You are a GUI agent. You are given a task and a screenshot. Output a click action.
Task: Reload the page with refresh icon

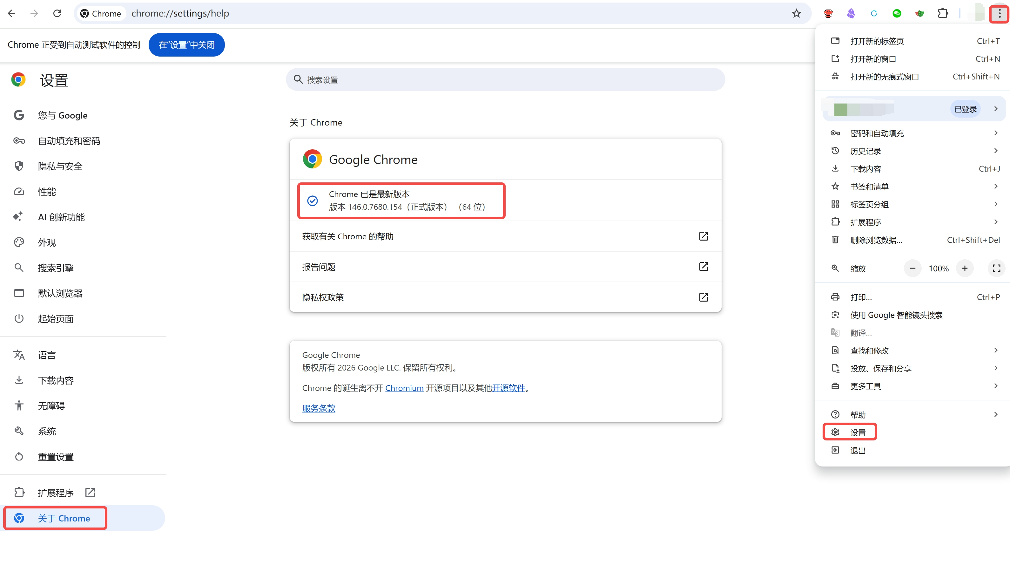pos(57,13)
